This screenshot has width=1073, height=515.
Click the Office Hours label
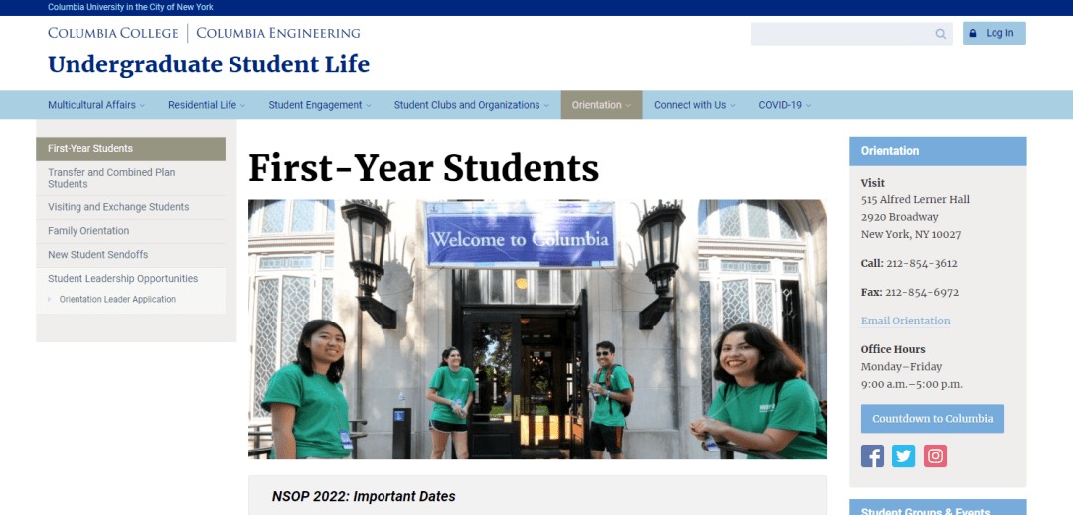tap(893, 349)
